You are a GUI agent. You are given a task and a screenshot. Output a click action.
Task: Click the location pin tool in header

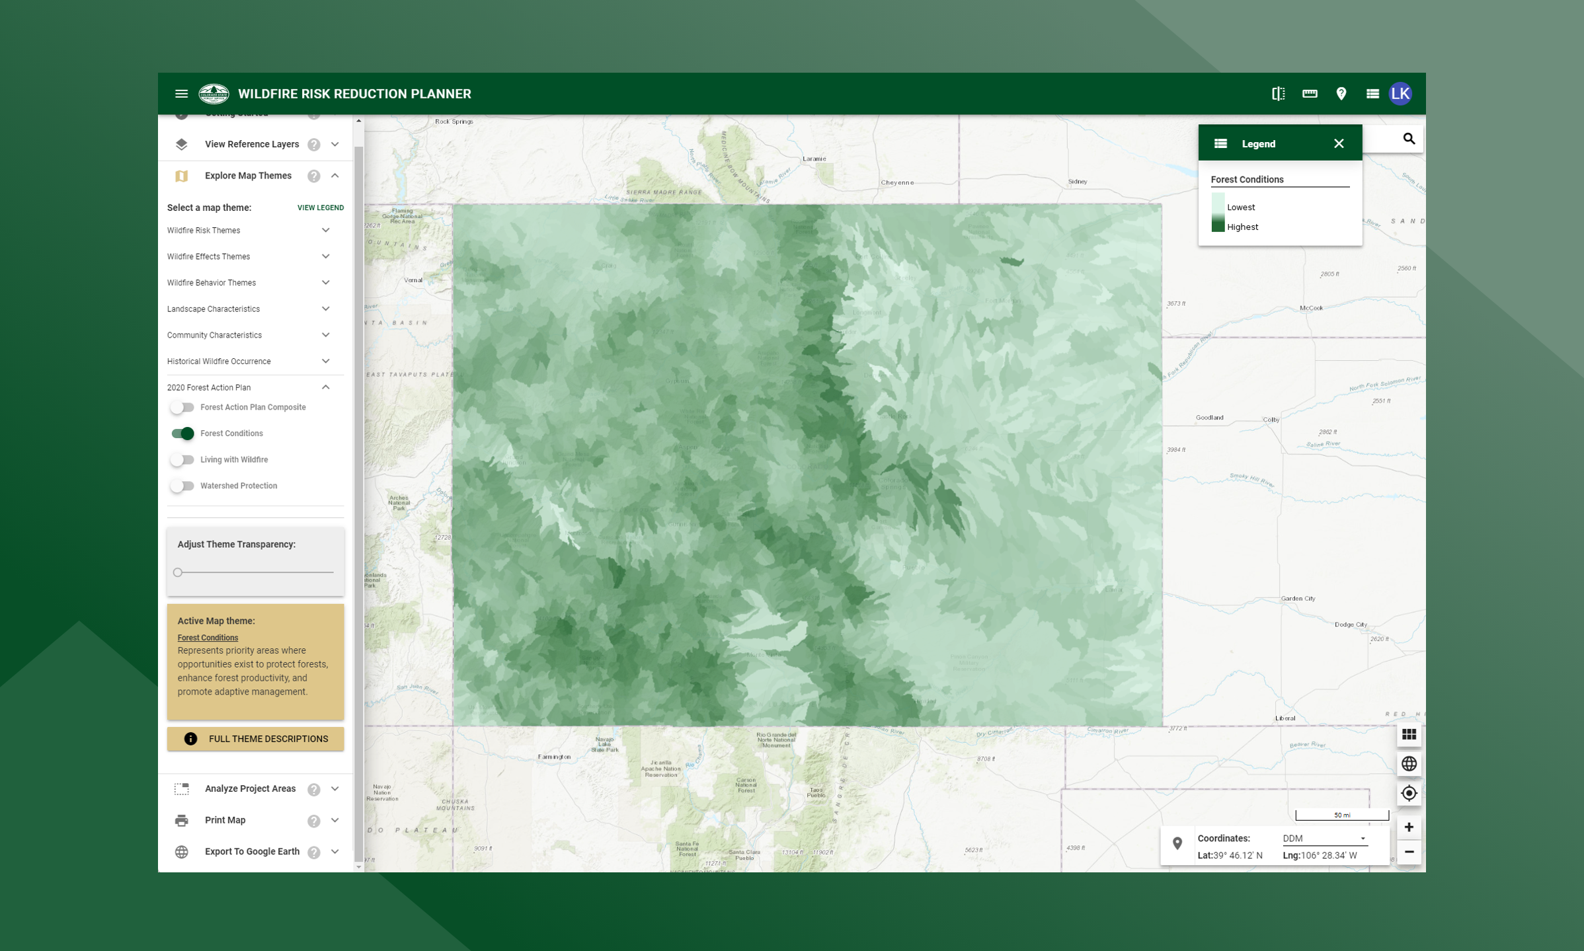(1341, 94)
